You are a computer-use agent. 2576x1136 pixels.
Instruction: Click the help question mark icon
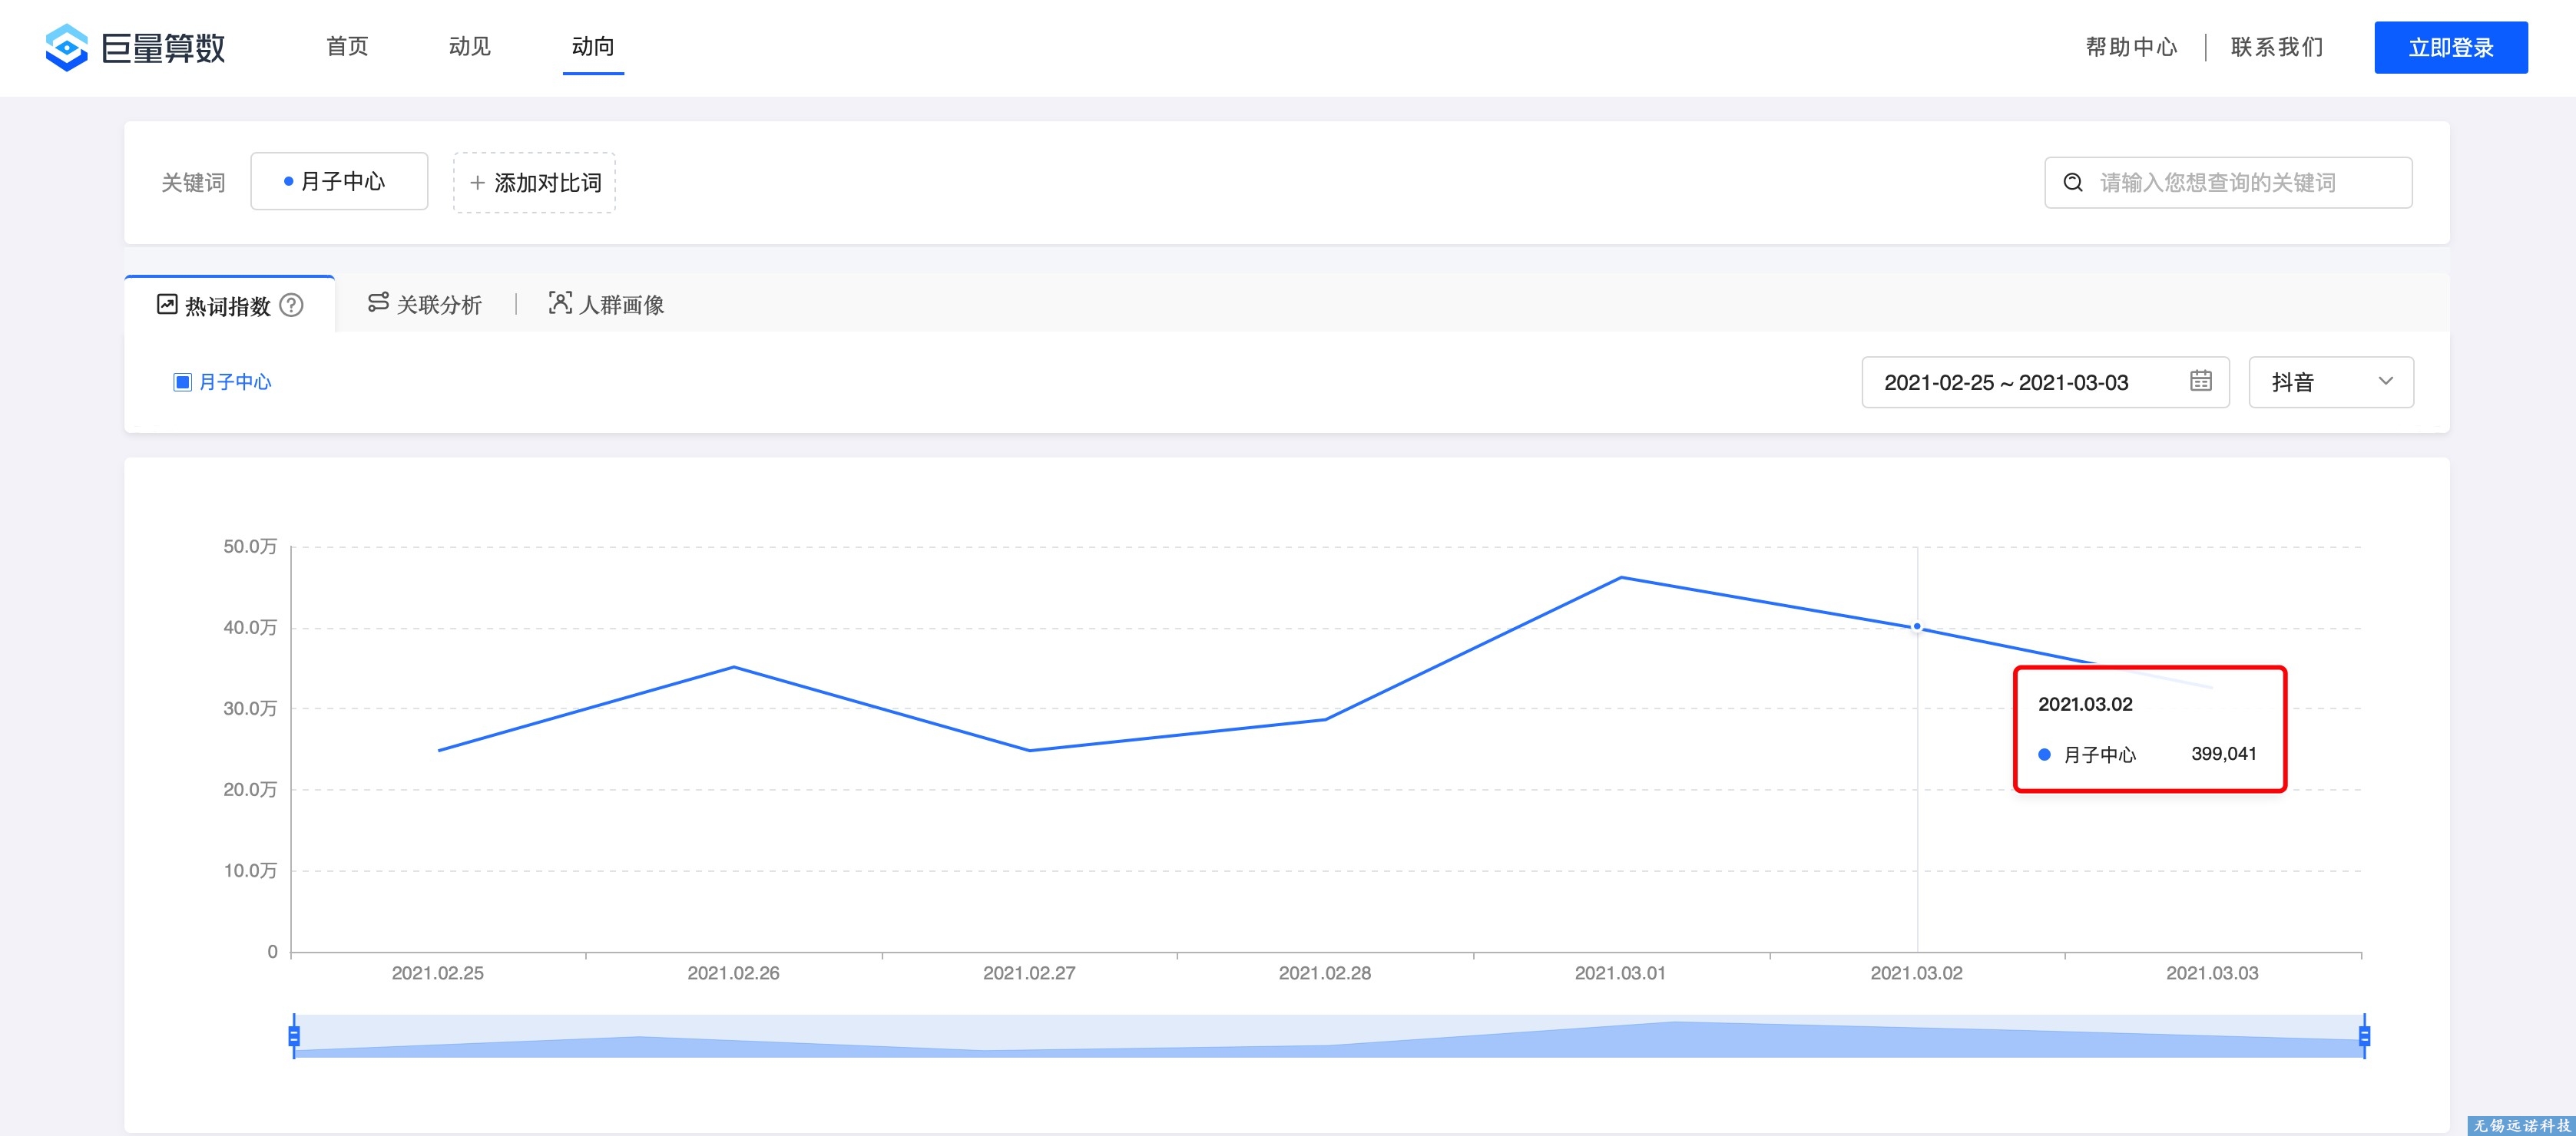pos(291,305)
